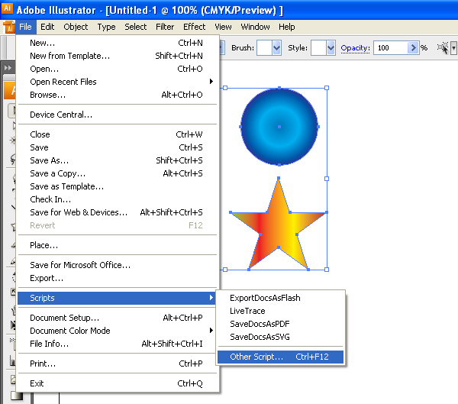Select Check In...
The height and width of the screenshot is (404, 458).
(x=117, y=199)
